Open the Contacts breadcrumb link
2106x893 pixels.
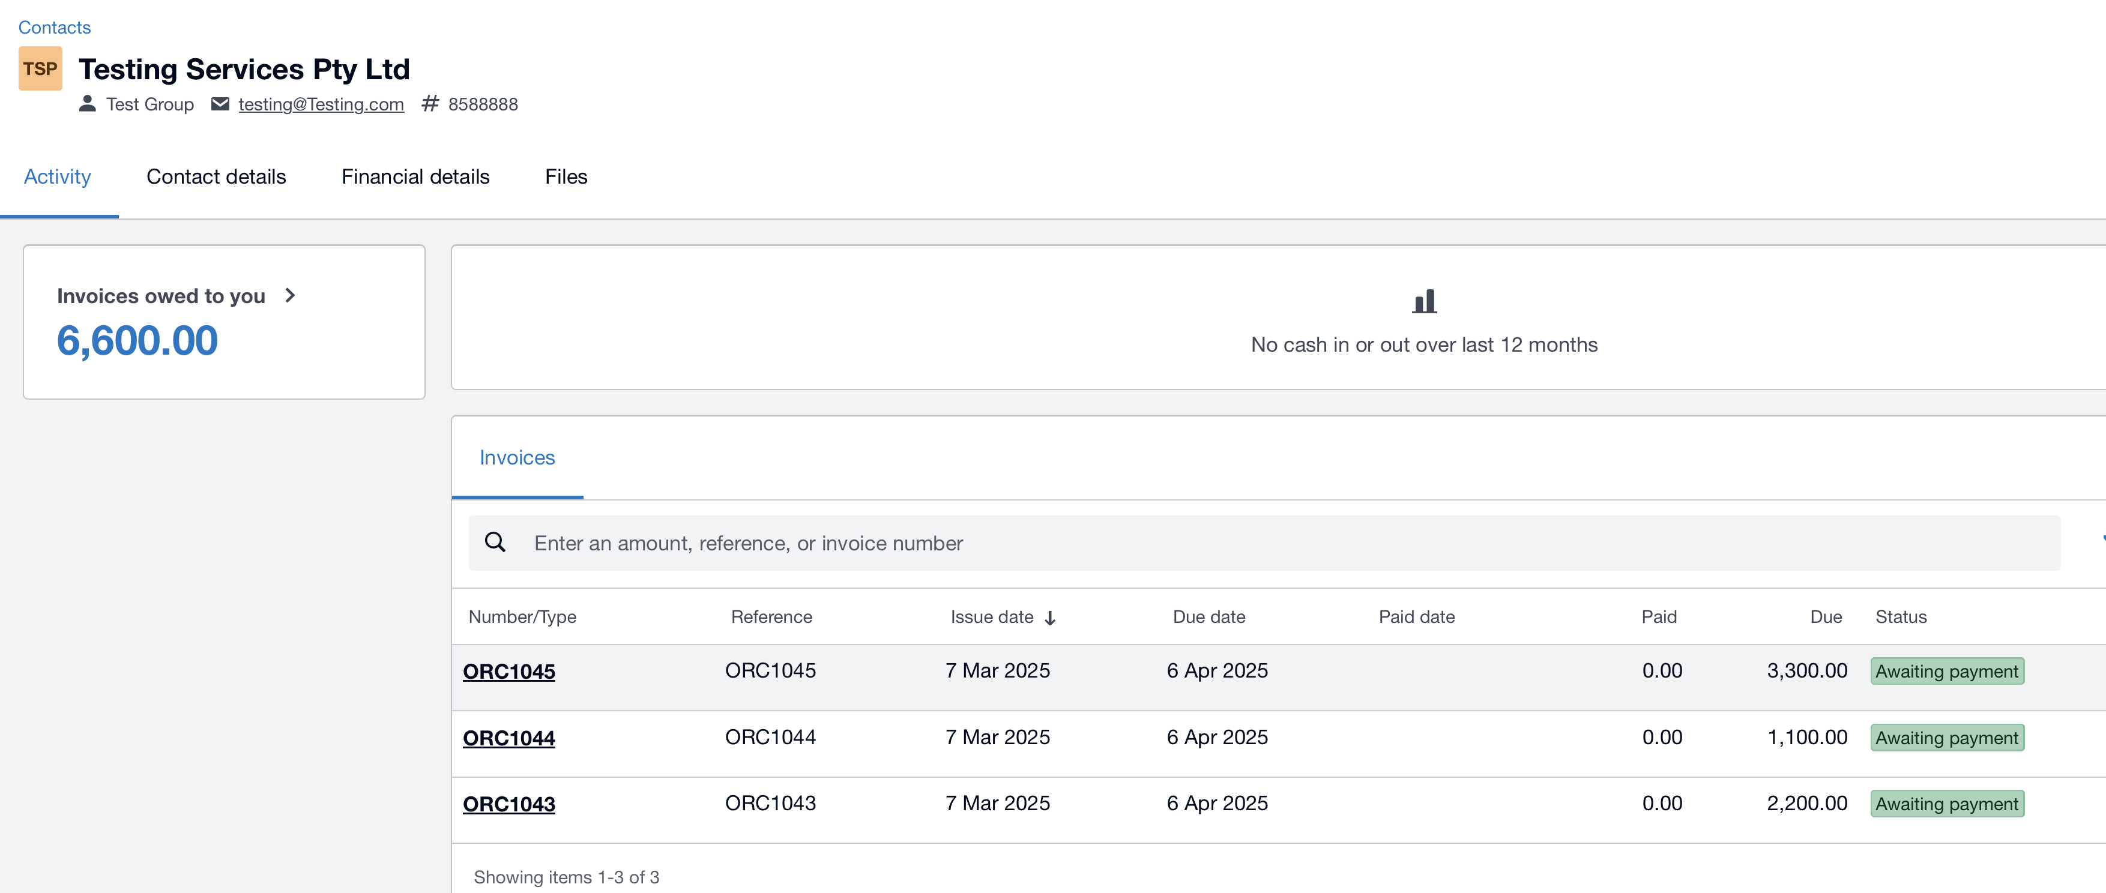tap(55, 28)
